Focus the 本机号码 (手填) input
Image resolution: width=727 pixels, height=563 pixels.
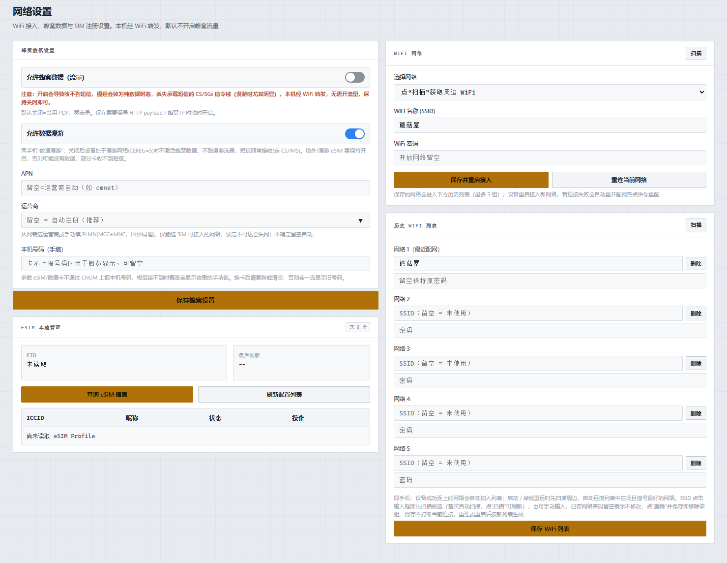click(196, 264)
